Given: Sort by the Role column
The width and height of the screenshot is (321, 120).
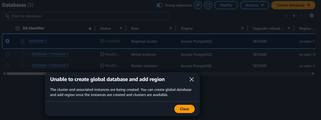Looking at the screenshot, I should coord(171,28).
